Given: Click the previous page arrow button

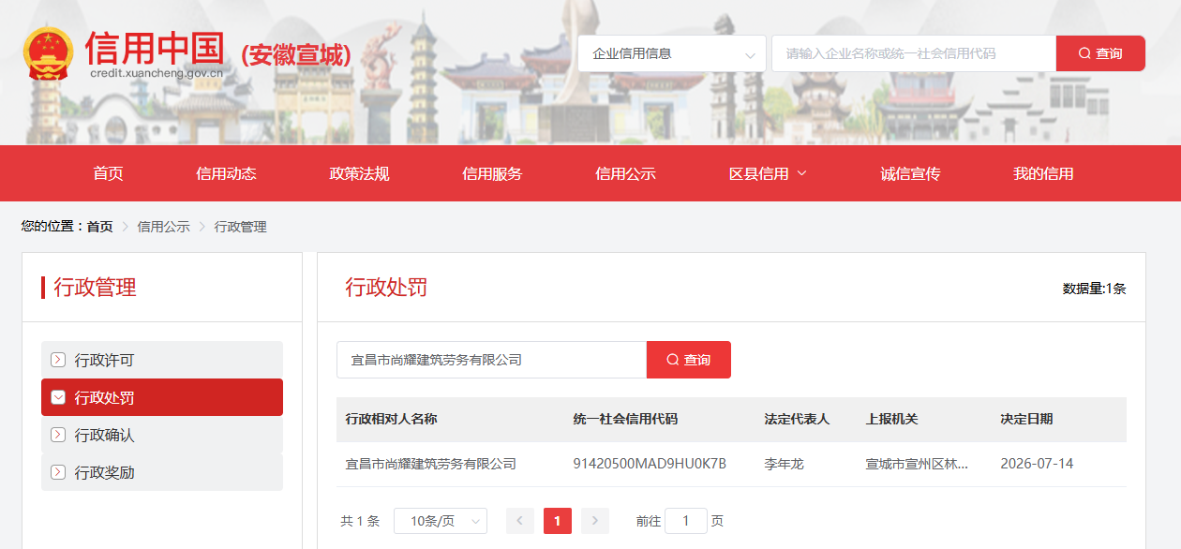Looking at the screenshot, I should (520, 521).
